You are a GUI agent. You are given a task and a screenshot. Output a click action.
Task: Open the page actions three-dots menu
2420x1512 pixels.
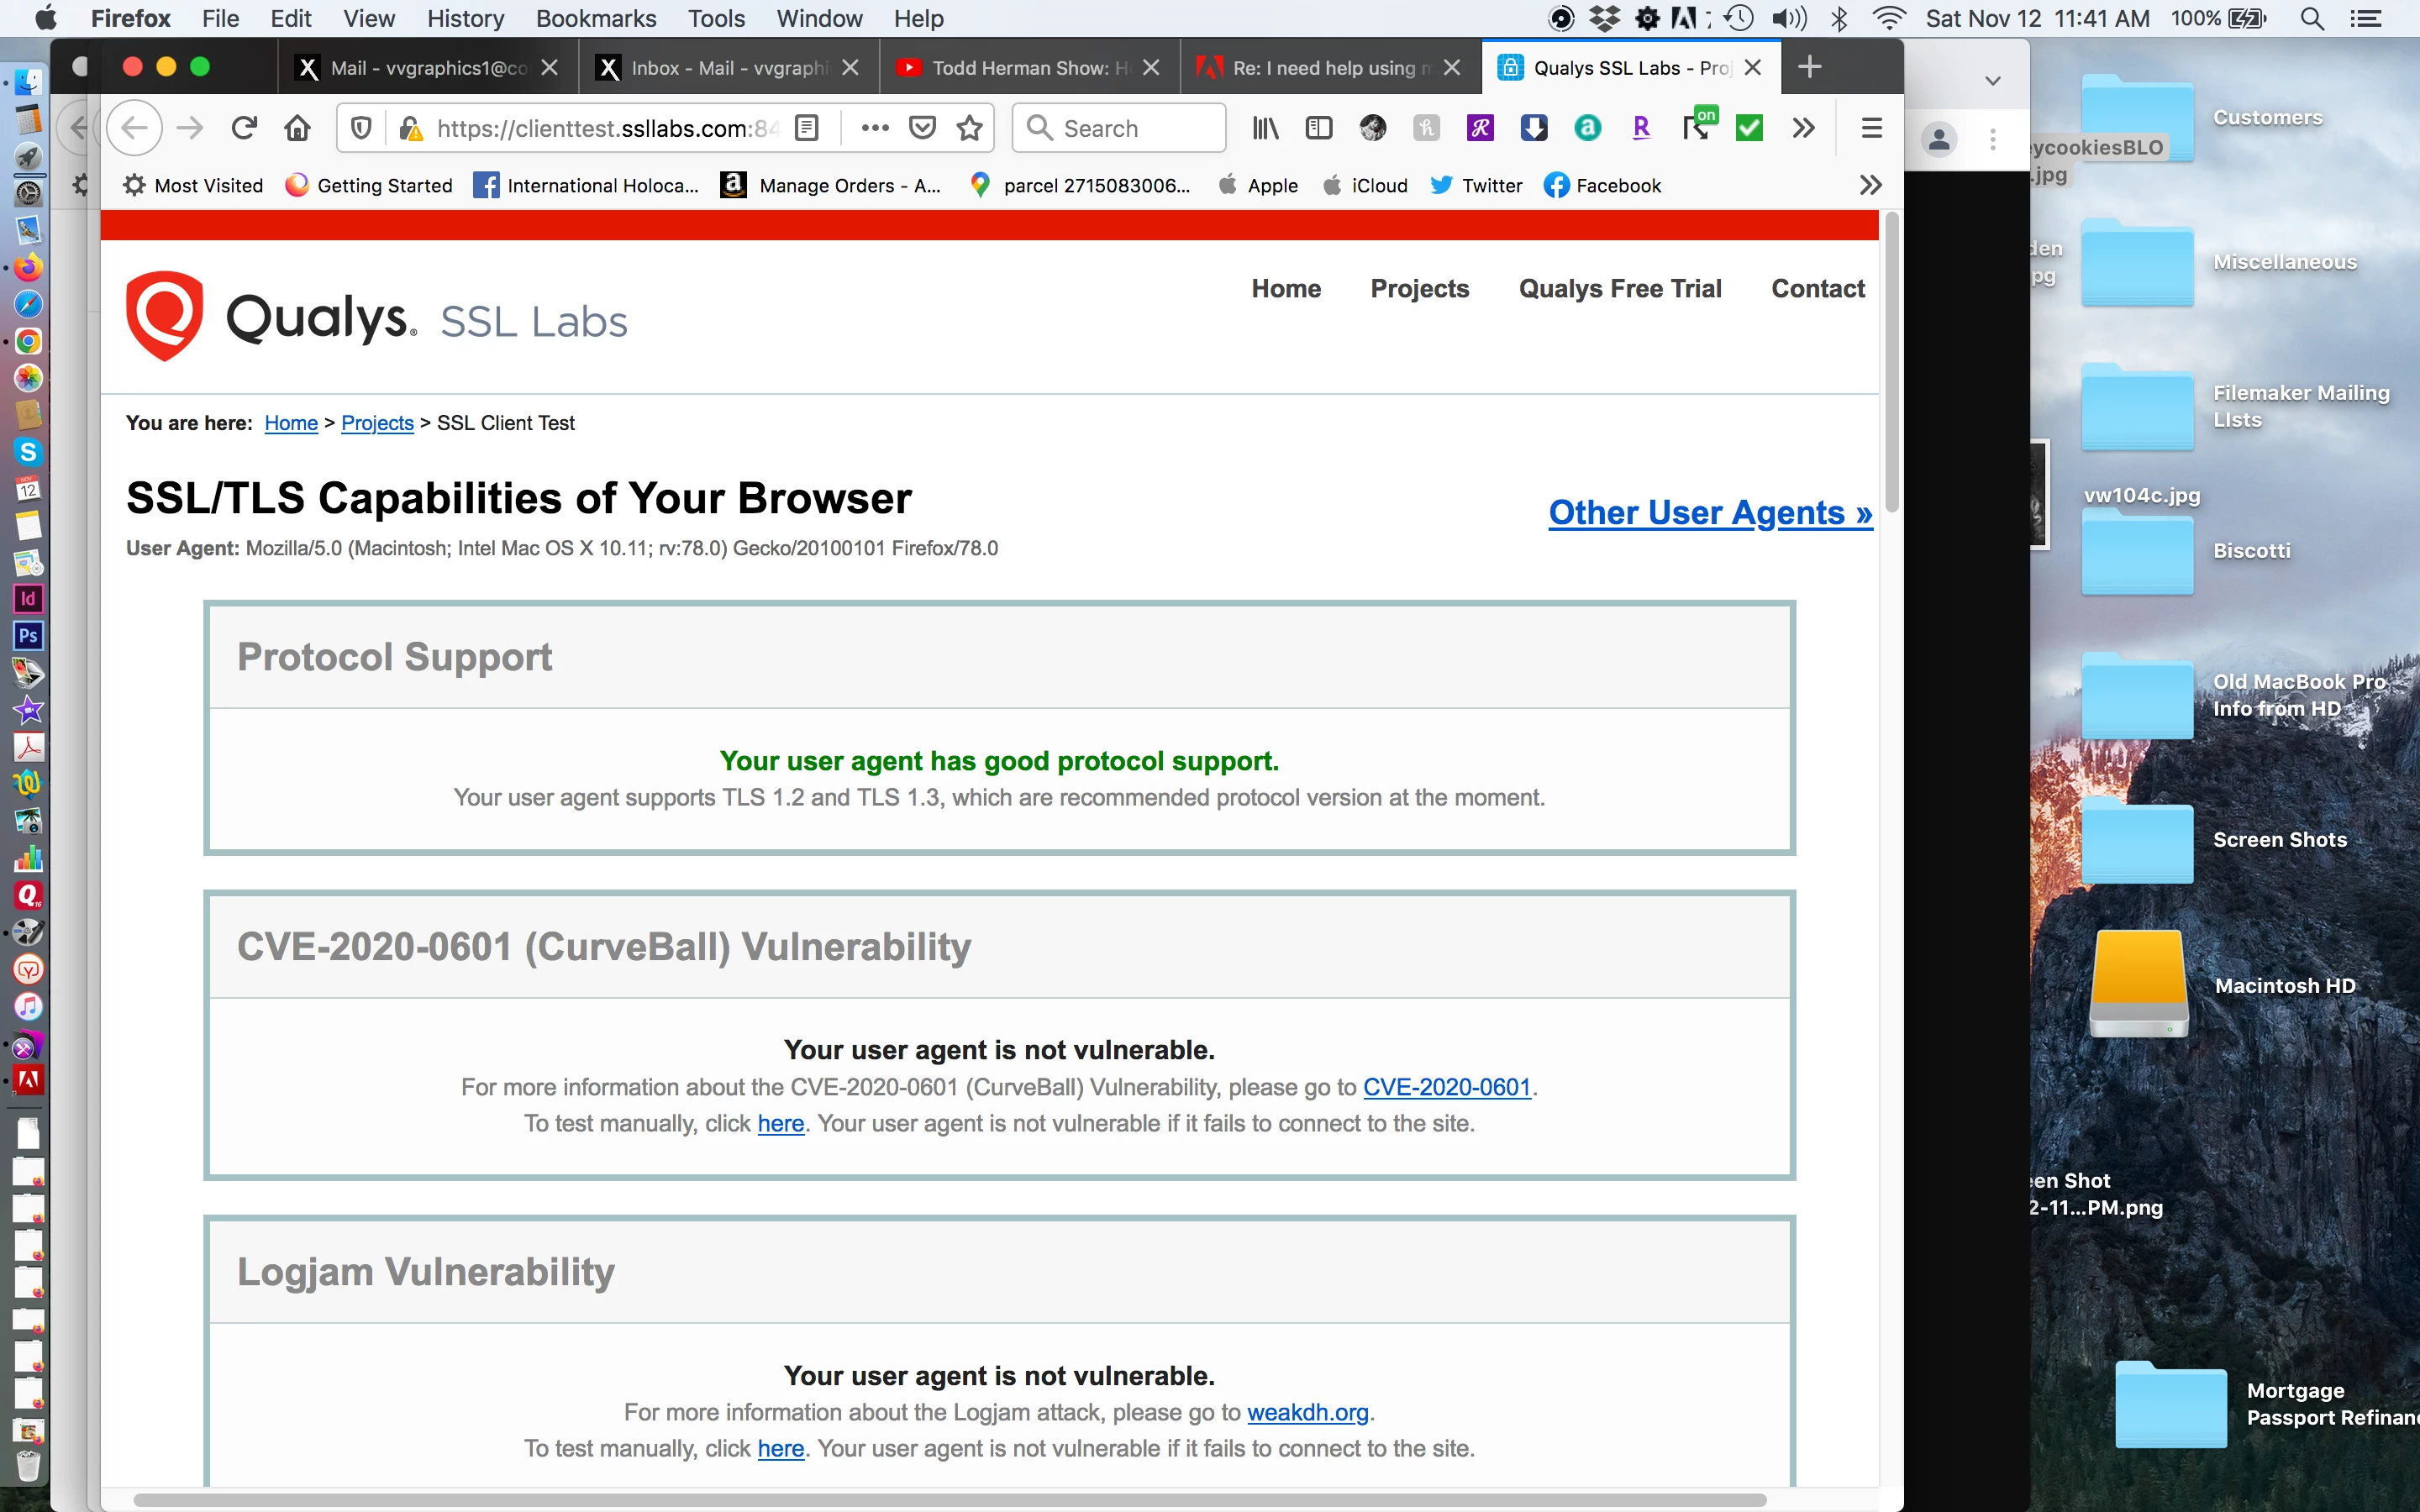[875, 128]
